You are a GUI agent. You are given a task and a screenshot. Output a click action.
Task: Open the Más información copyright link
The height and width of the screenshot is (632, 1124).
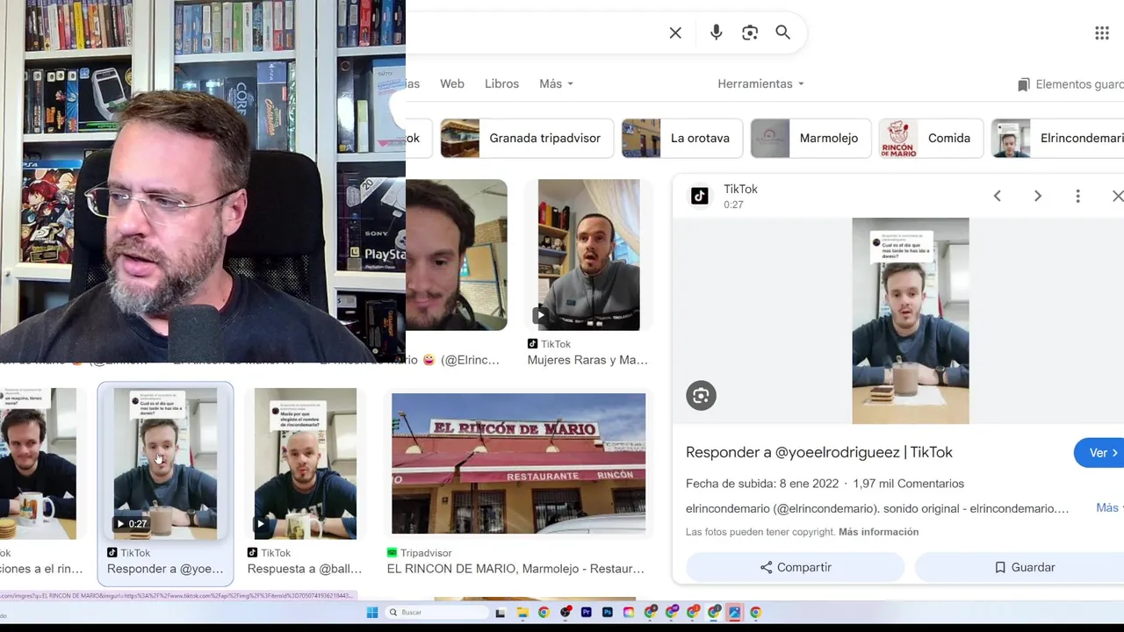coord(878,532)
